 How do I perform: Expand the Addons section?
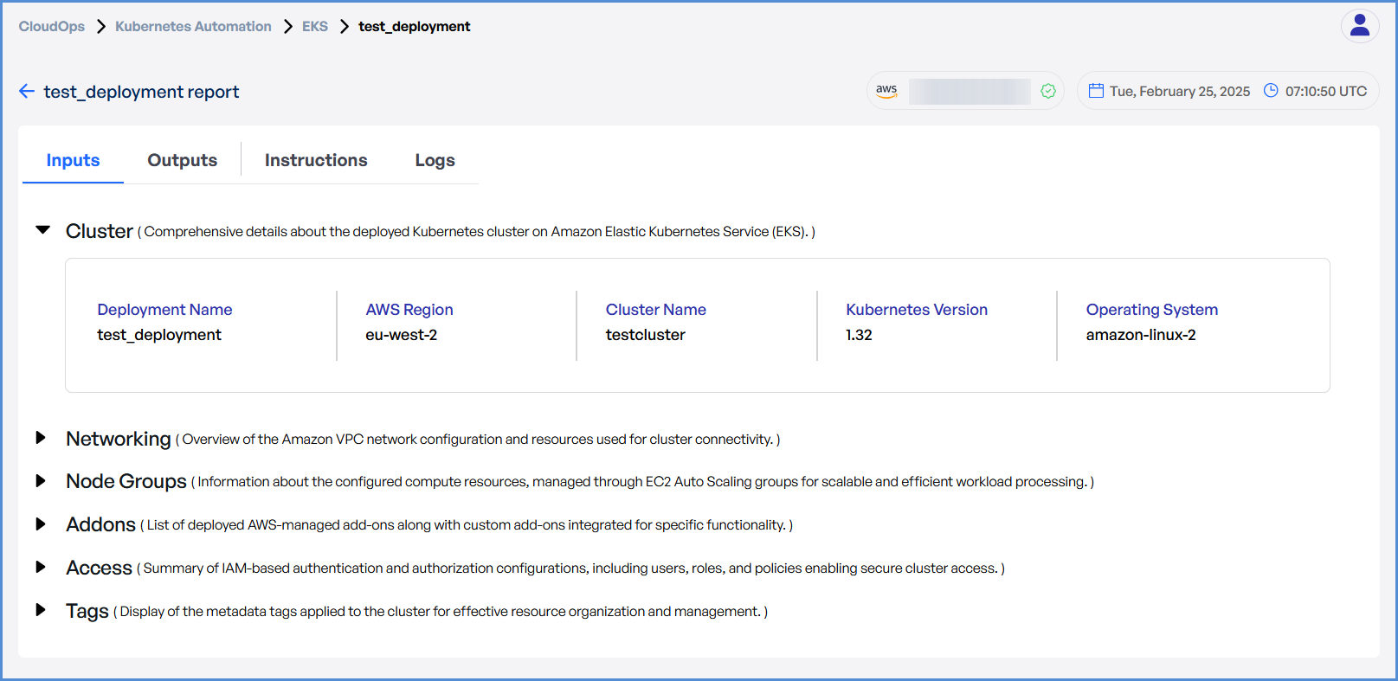click(x=41, y=524)
